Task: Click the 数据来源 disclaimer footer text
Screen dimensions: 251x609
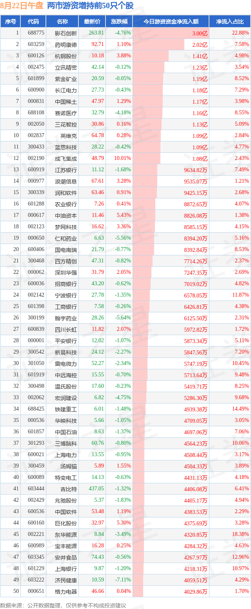Action: 64,605
